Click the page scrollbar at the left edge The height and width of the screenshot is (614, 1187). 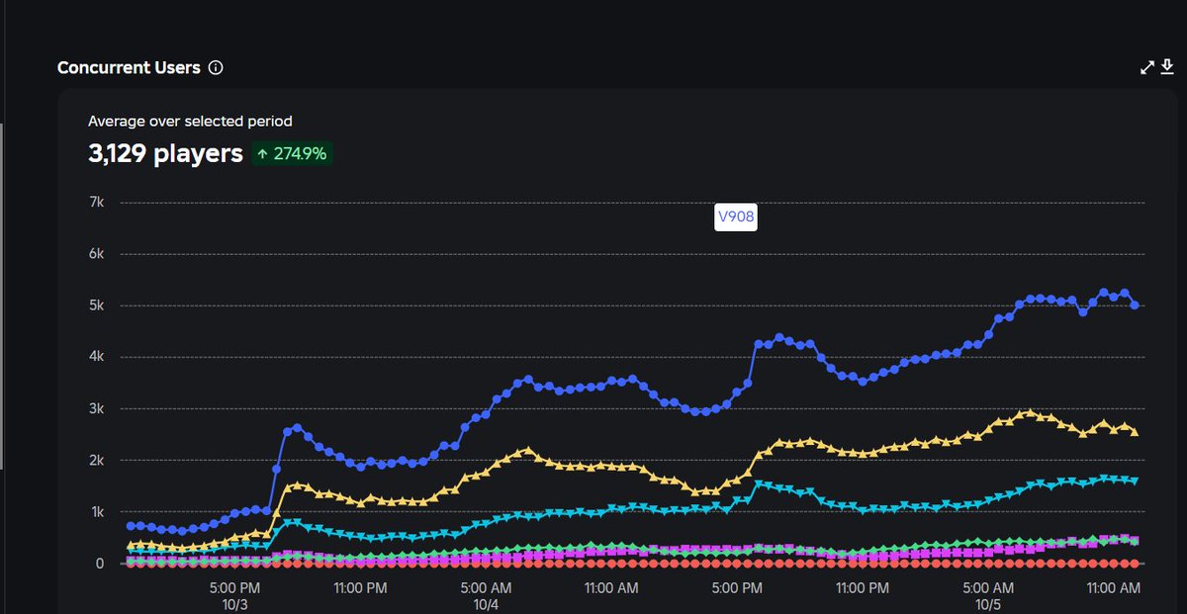coord(2,295)
